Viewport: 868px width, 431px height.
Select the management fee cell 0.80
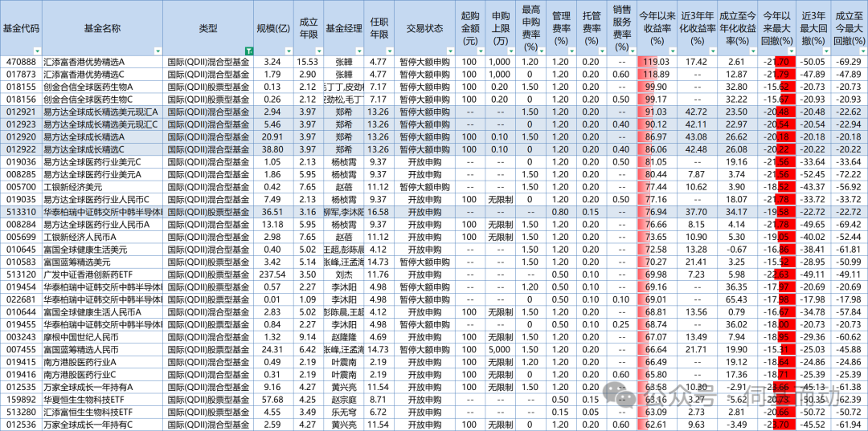[561, 212]
